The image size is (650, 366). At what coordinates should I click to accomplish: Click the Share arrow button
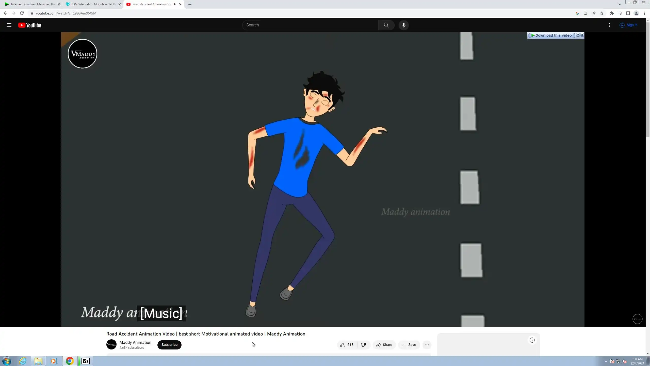(x=384, y=345)
